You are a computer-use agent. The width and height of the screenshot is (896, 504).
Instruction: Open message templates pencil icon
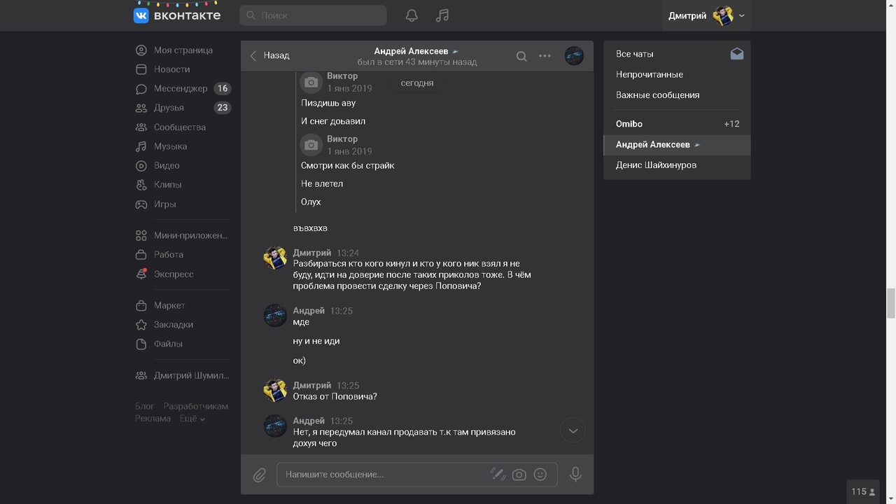point(498,474)
